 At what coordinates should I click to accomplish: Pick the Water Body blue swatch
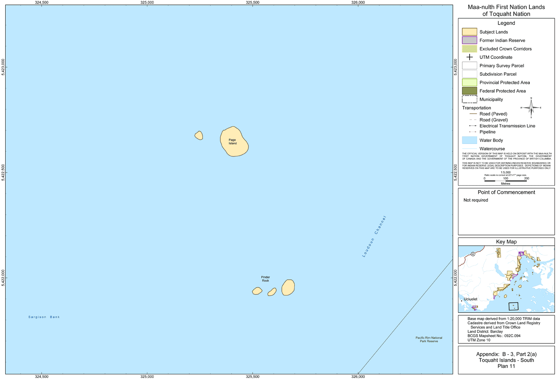click(x=469, y=140)
